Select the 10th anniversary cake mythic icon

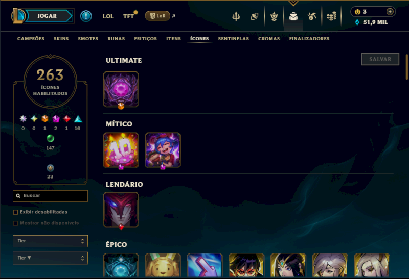tap(121, 150)
